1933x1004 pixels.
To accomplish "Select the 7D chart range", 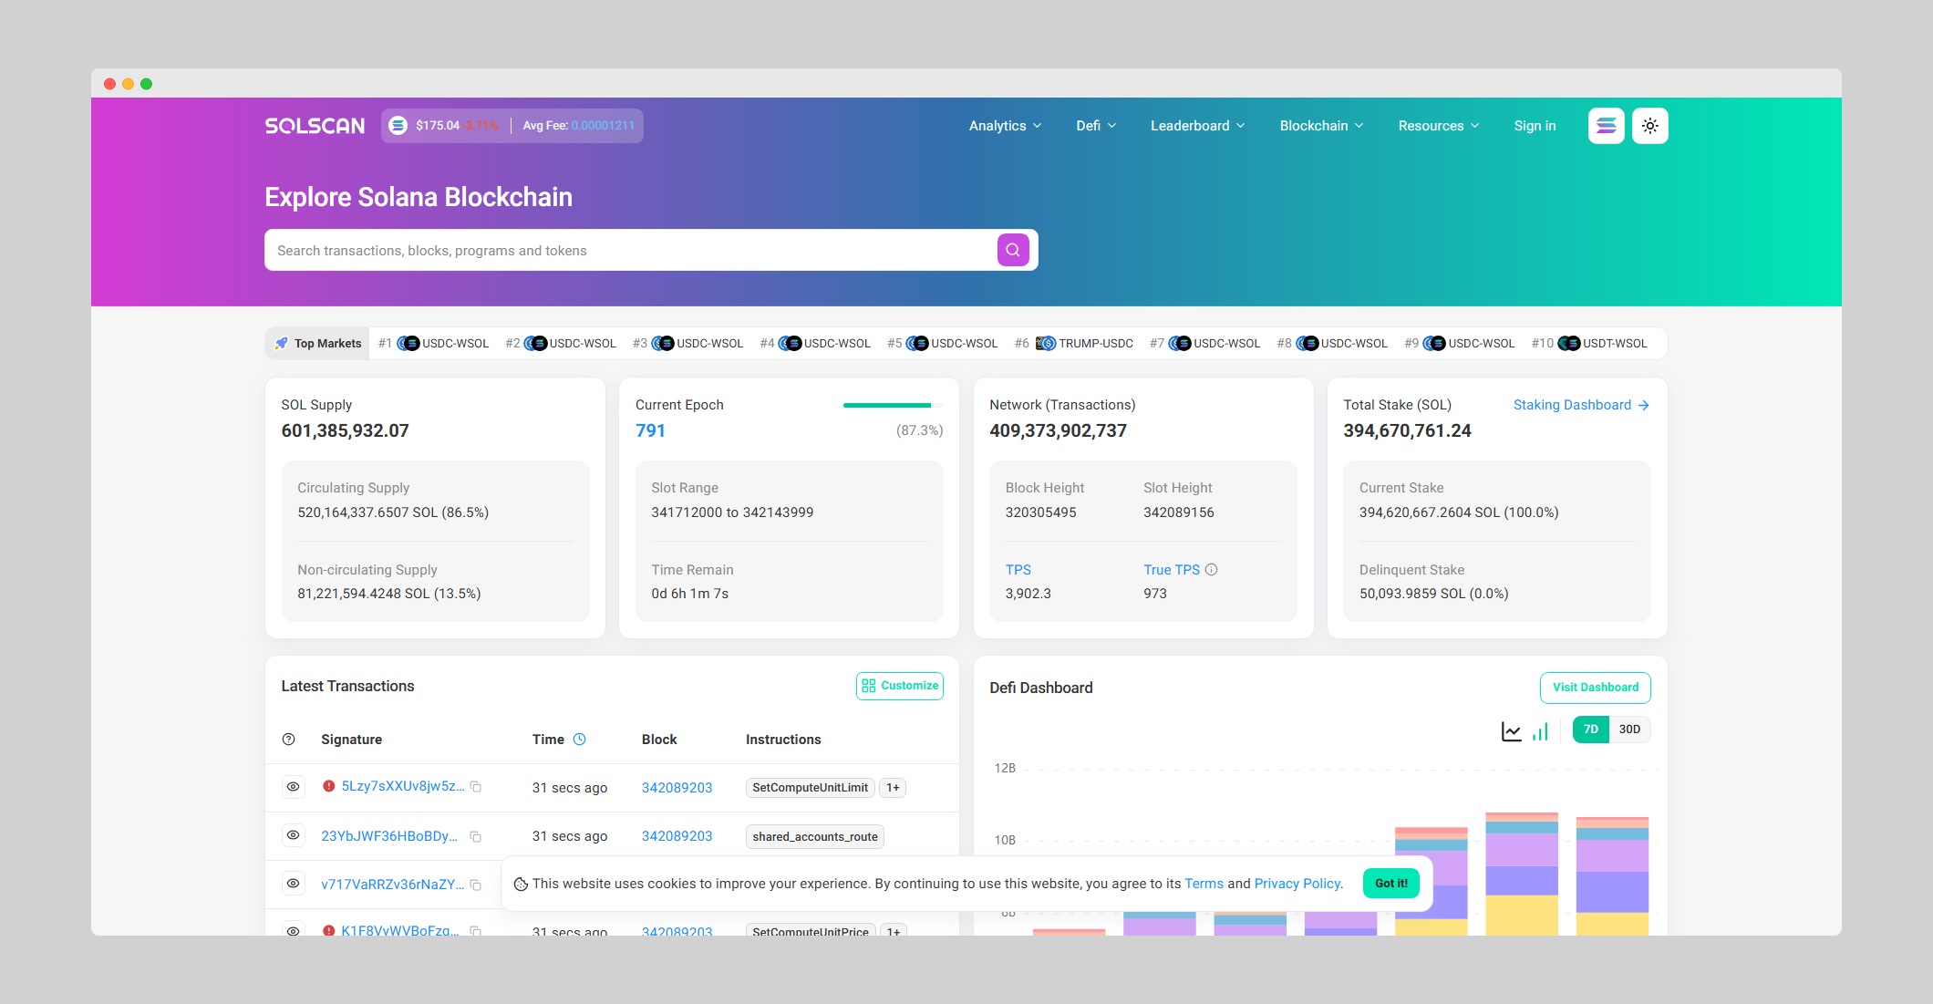I will click(1591, 730).
